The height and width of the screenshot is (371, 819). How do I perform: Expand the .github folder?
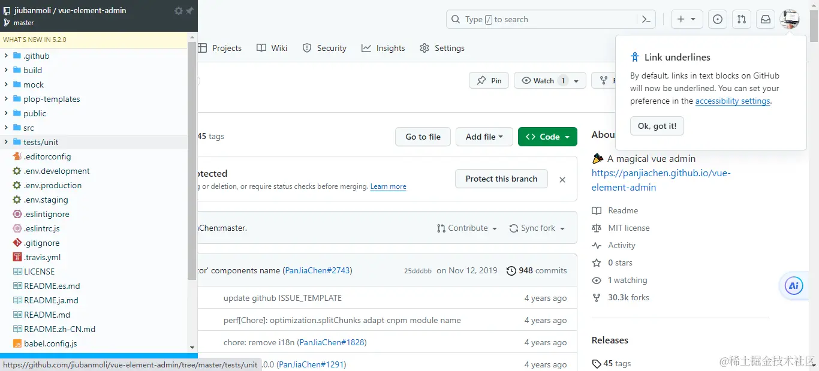pos(6,56)
